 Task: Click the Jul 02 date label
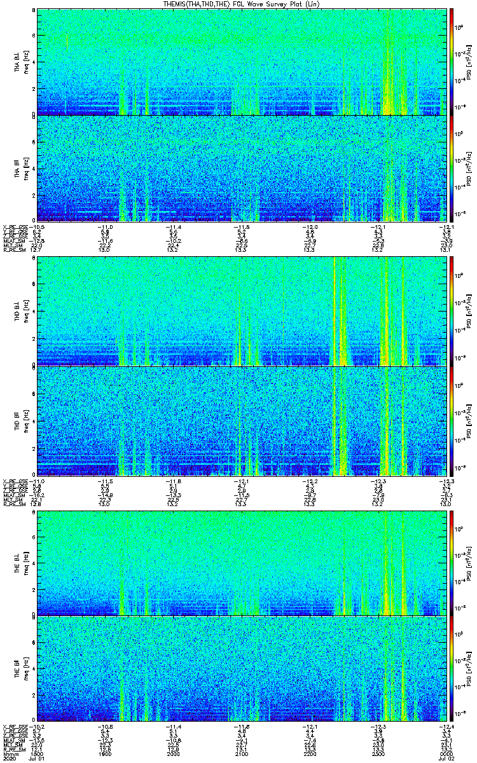pos(441,759)
